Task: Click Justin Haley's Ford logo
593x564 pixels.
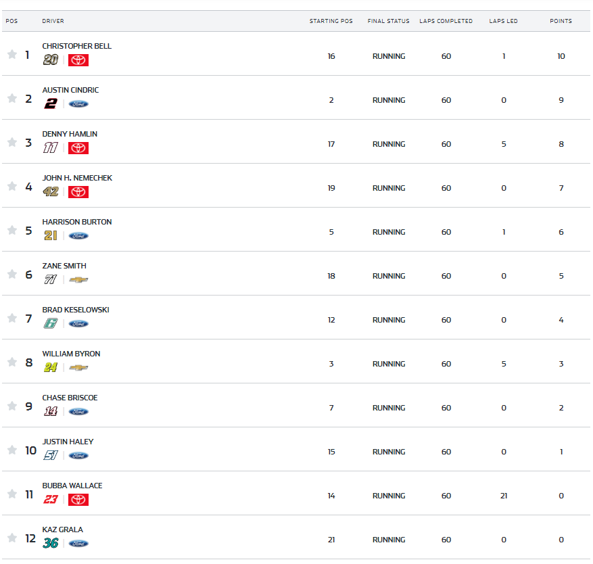Action: pos(78,455)
